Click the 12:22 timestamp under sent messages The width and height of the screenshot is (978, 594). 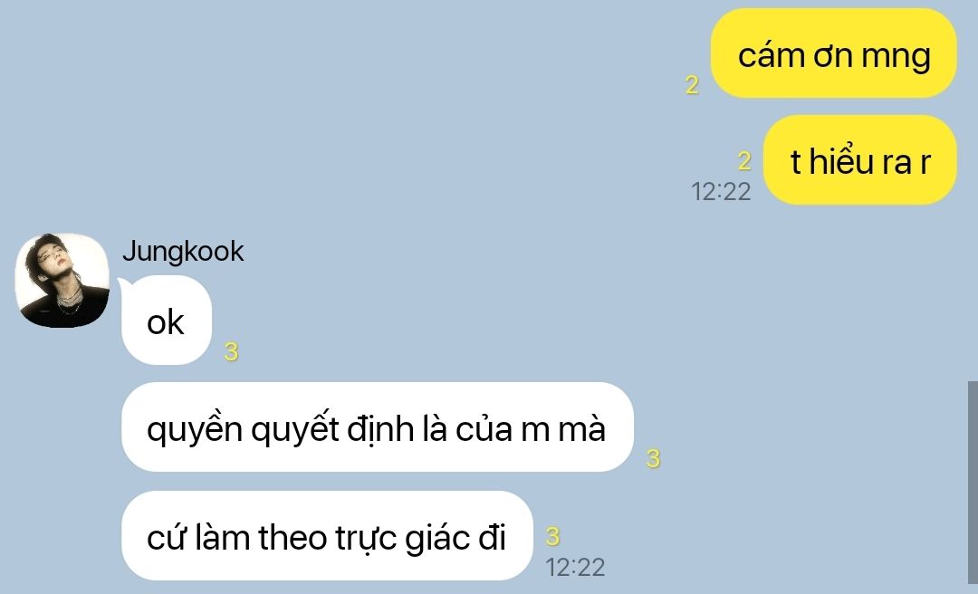coord(721,192)
